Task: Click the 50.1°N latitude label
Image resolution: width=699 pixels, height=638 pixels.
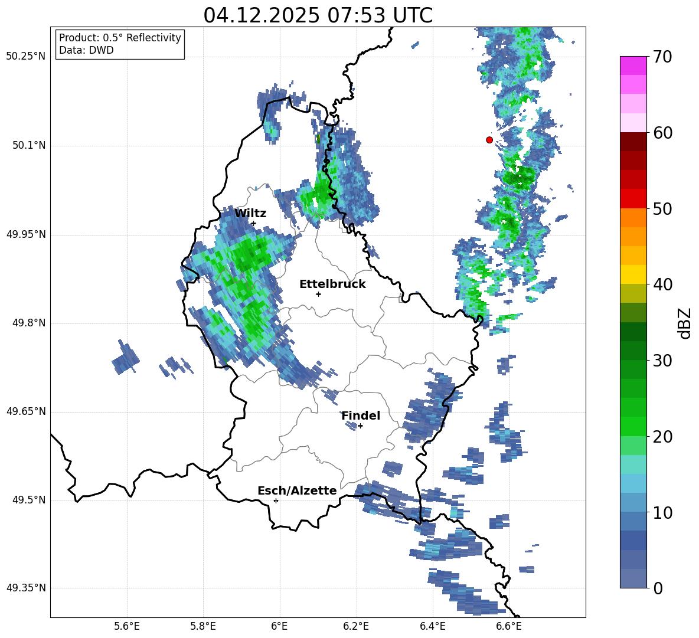Action: coord(28,146)
